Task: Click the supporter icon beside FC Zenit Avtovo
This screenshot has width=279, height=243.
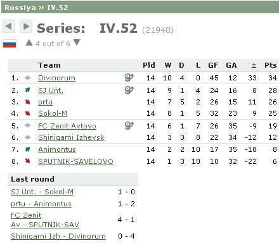Action: click(x=129, y=125)
